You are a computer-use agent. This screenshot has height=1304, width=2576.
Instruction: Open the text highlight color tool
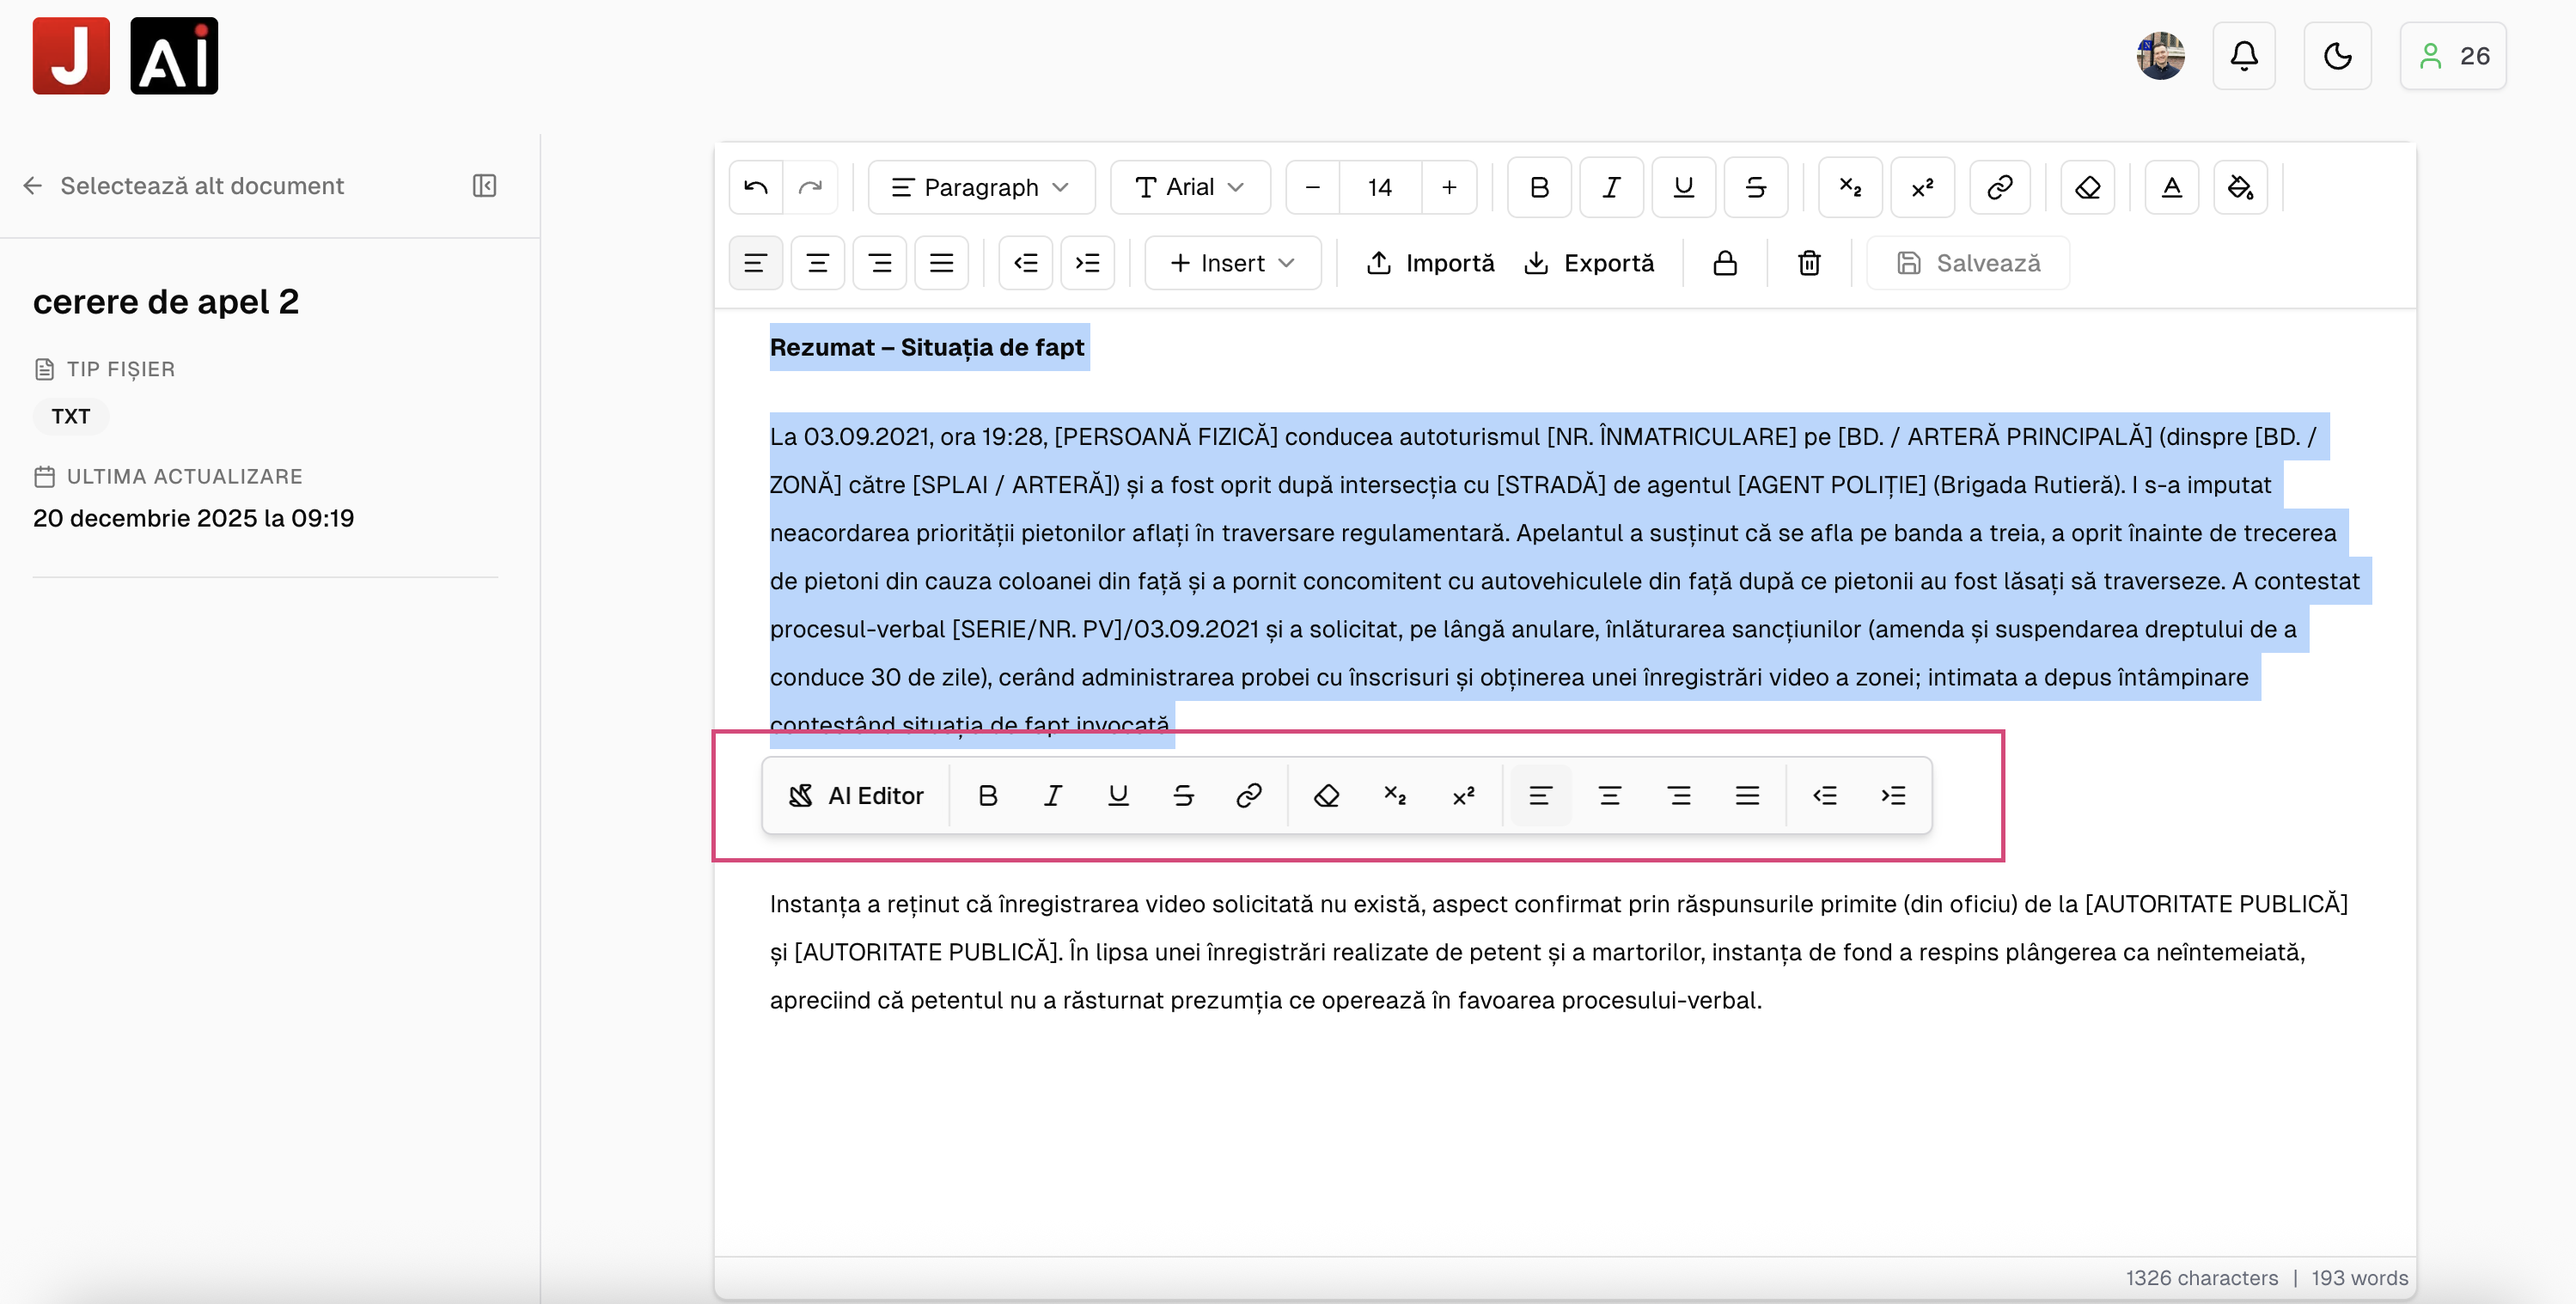click(2240, 187)
